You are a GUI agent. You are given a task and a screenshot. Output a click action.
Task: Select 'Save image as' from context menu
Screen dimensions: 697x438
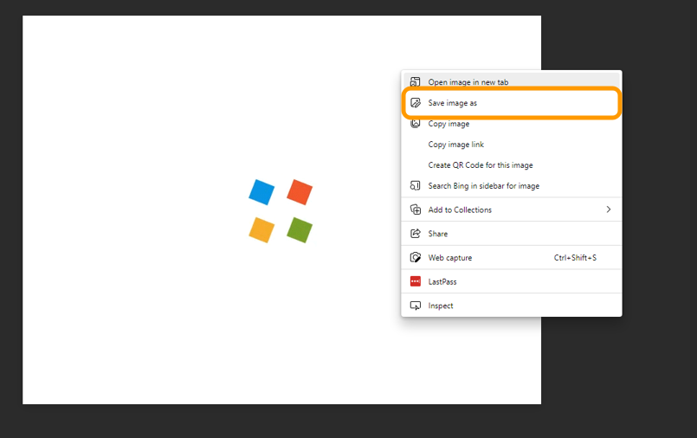pyautogui.click(x=511, y=103)
